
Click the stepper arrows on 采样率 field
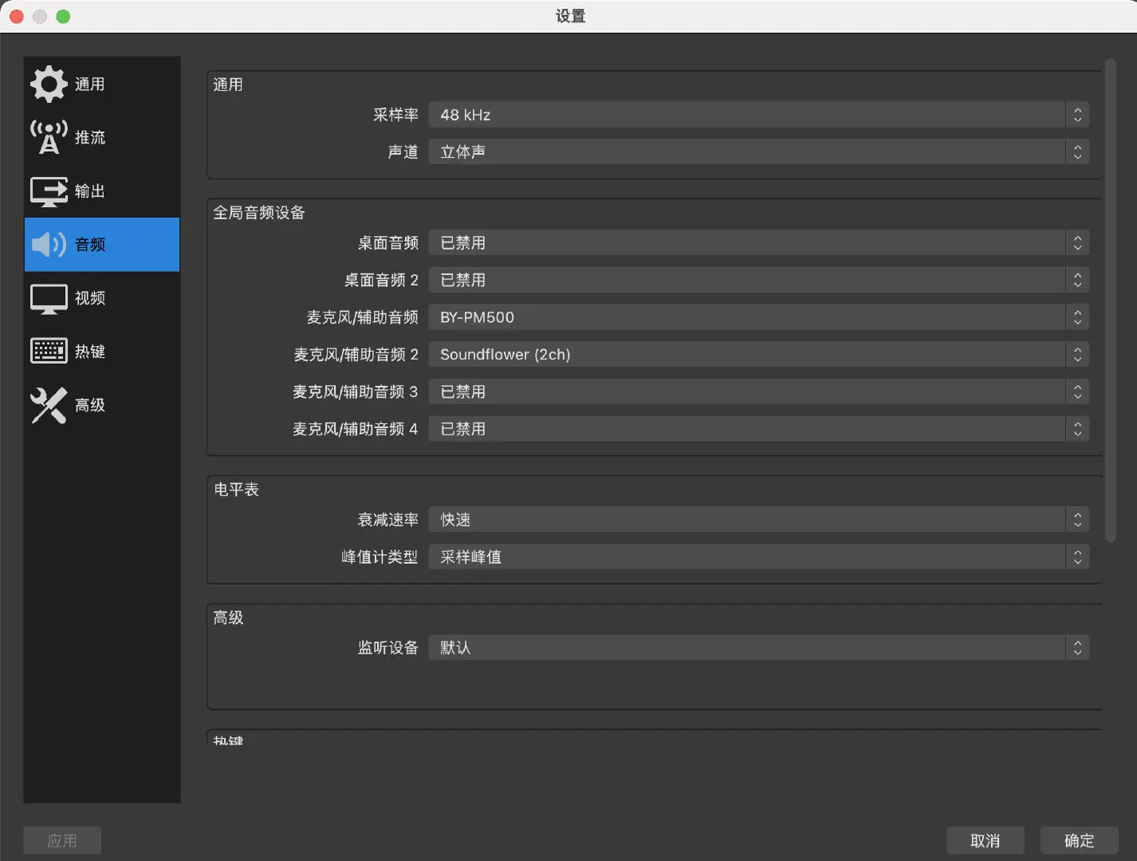pyautogui.click(x=1077, y=115)
